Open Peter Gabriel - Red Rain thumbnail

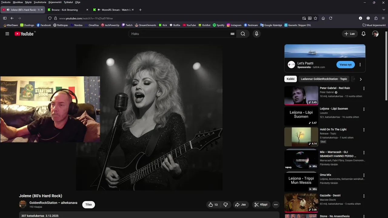pyautogui.click(x=301, y=95)
